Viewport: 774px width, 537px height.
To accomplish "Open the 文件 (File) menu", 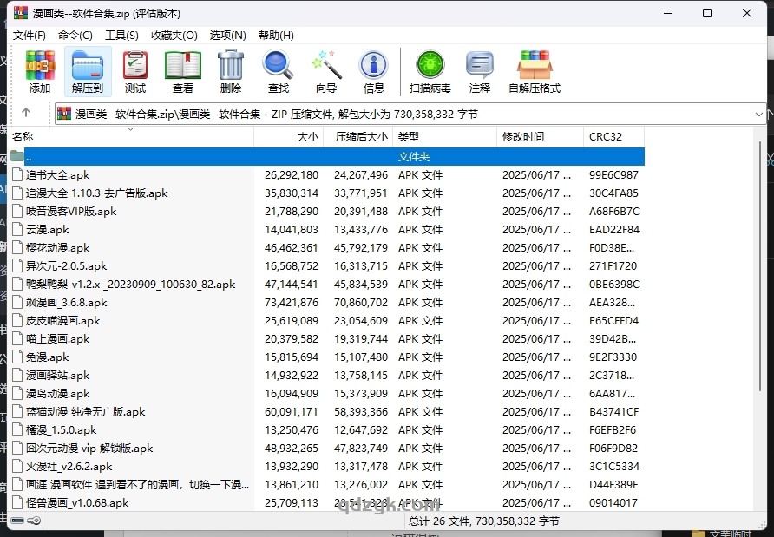I will (x=29, y=35).
